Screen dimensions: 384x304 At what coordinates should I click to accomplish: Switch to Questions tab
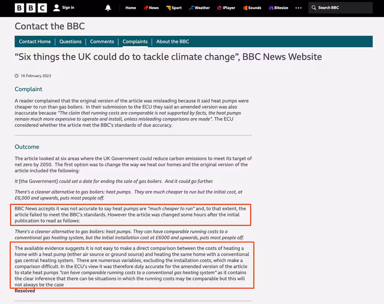tap(70, 42)
